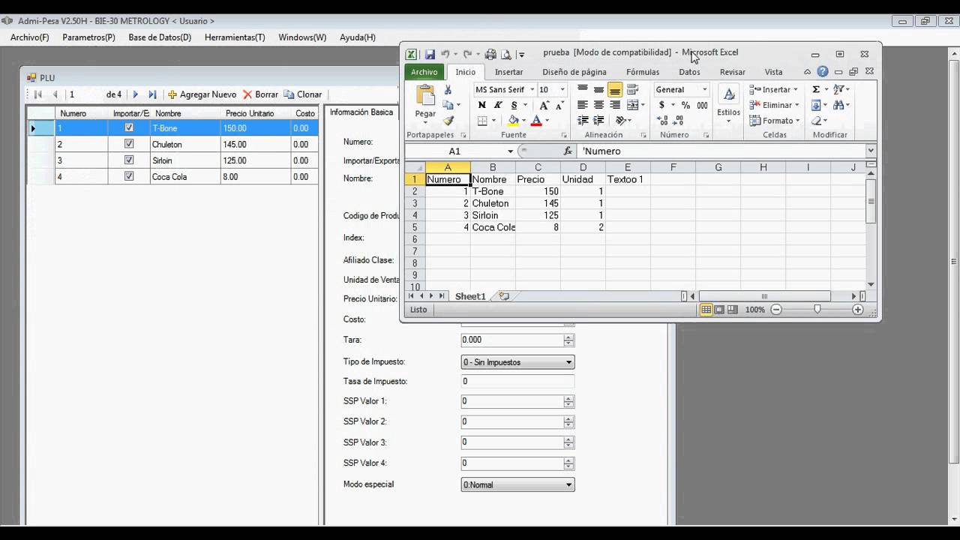
Task: Click cell B2 containing T-Bone
Action: [x=493, y=191]
